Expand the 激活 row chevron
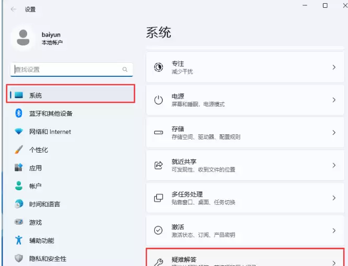The width and height of the screenshot is (348, 266). click(334, 230)
